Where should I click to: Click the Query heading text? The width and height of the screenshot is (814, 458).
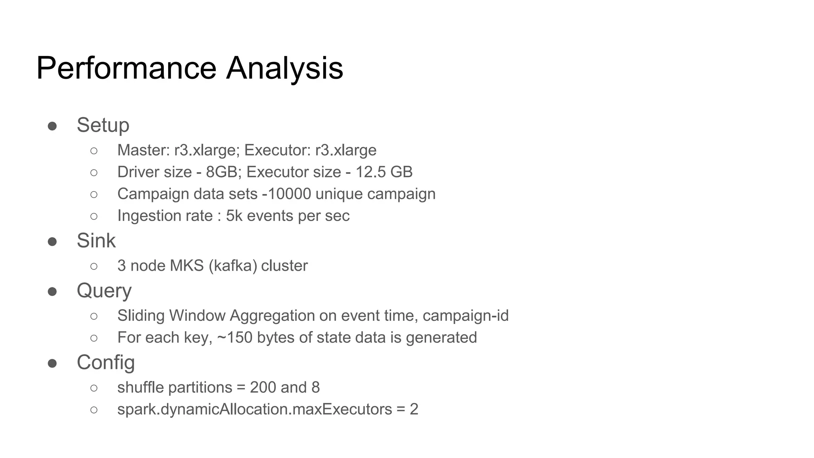[104, 291]
